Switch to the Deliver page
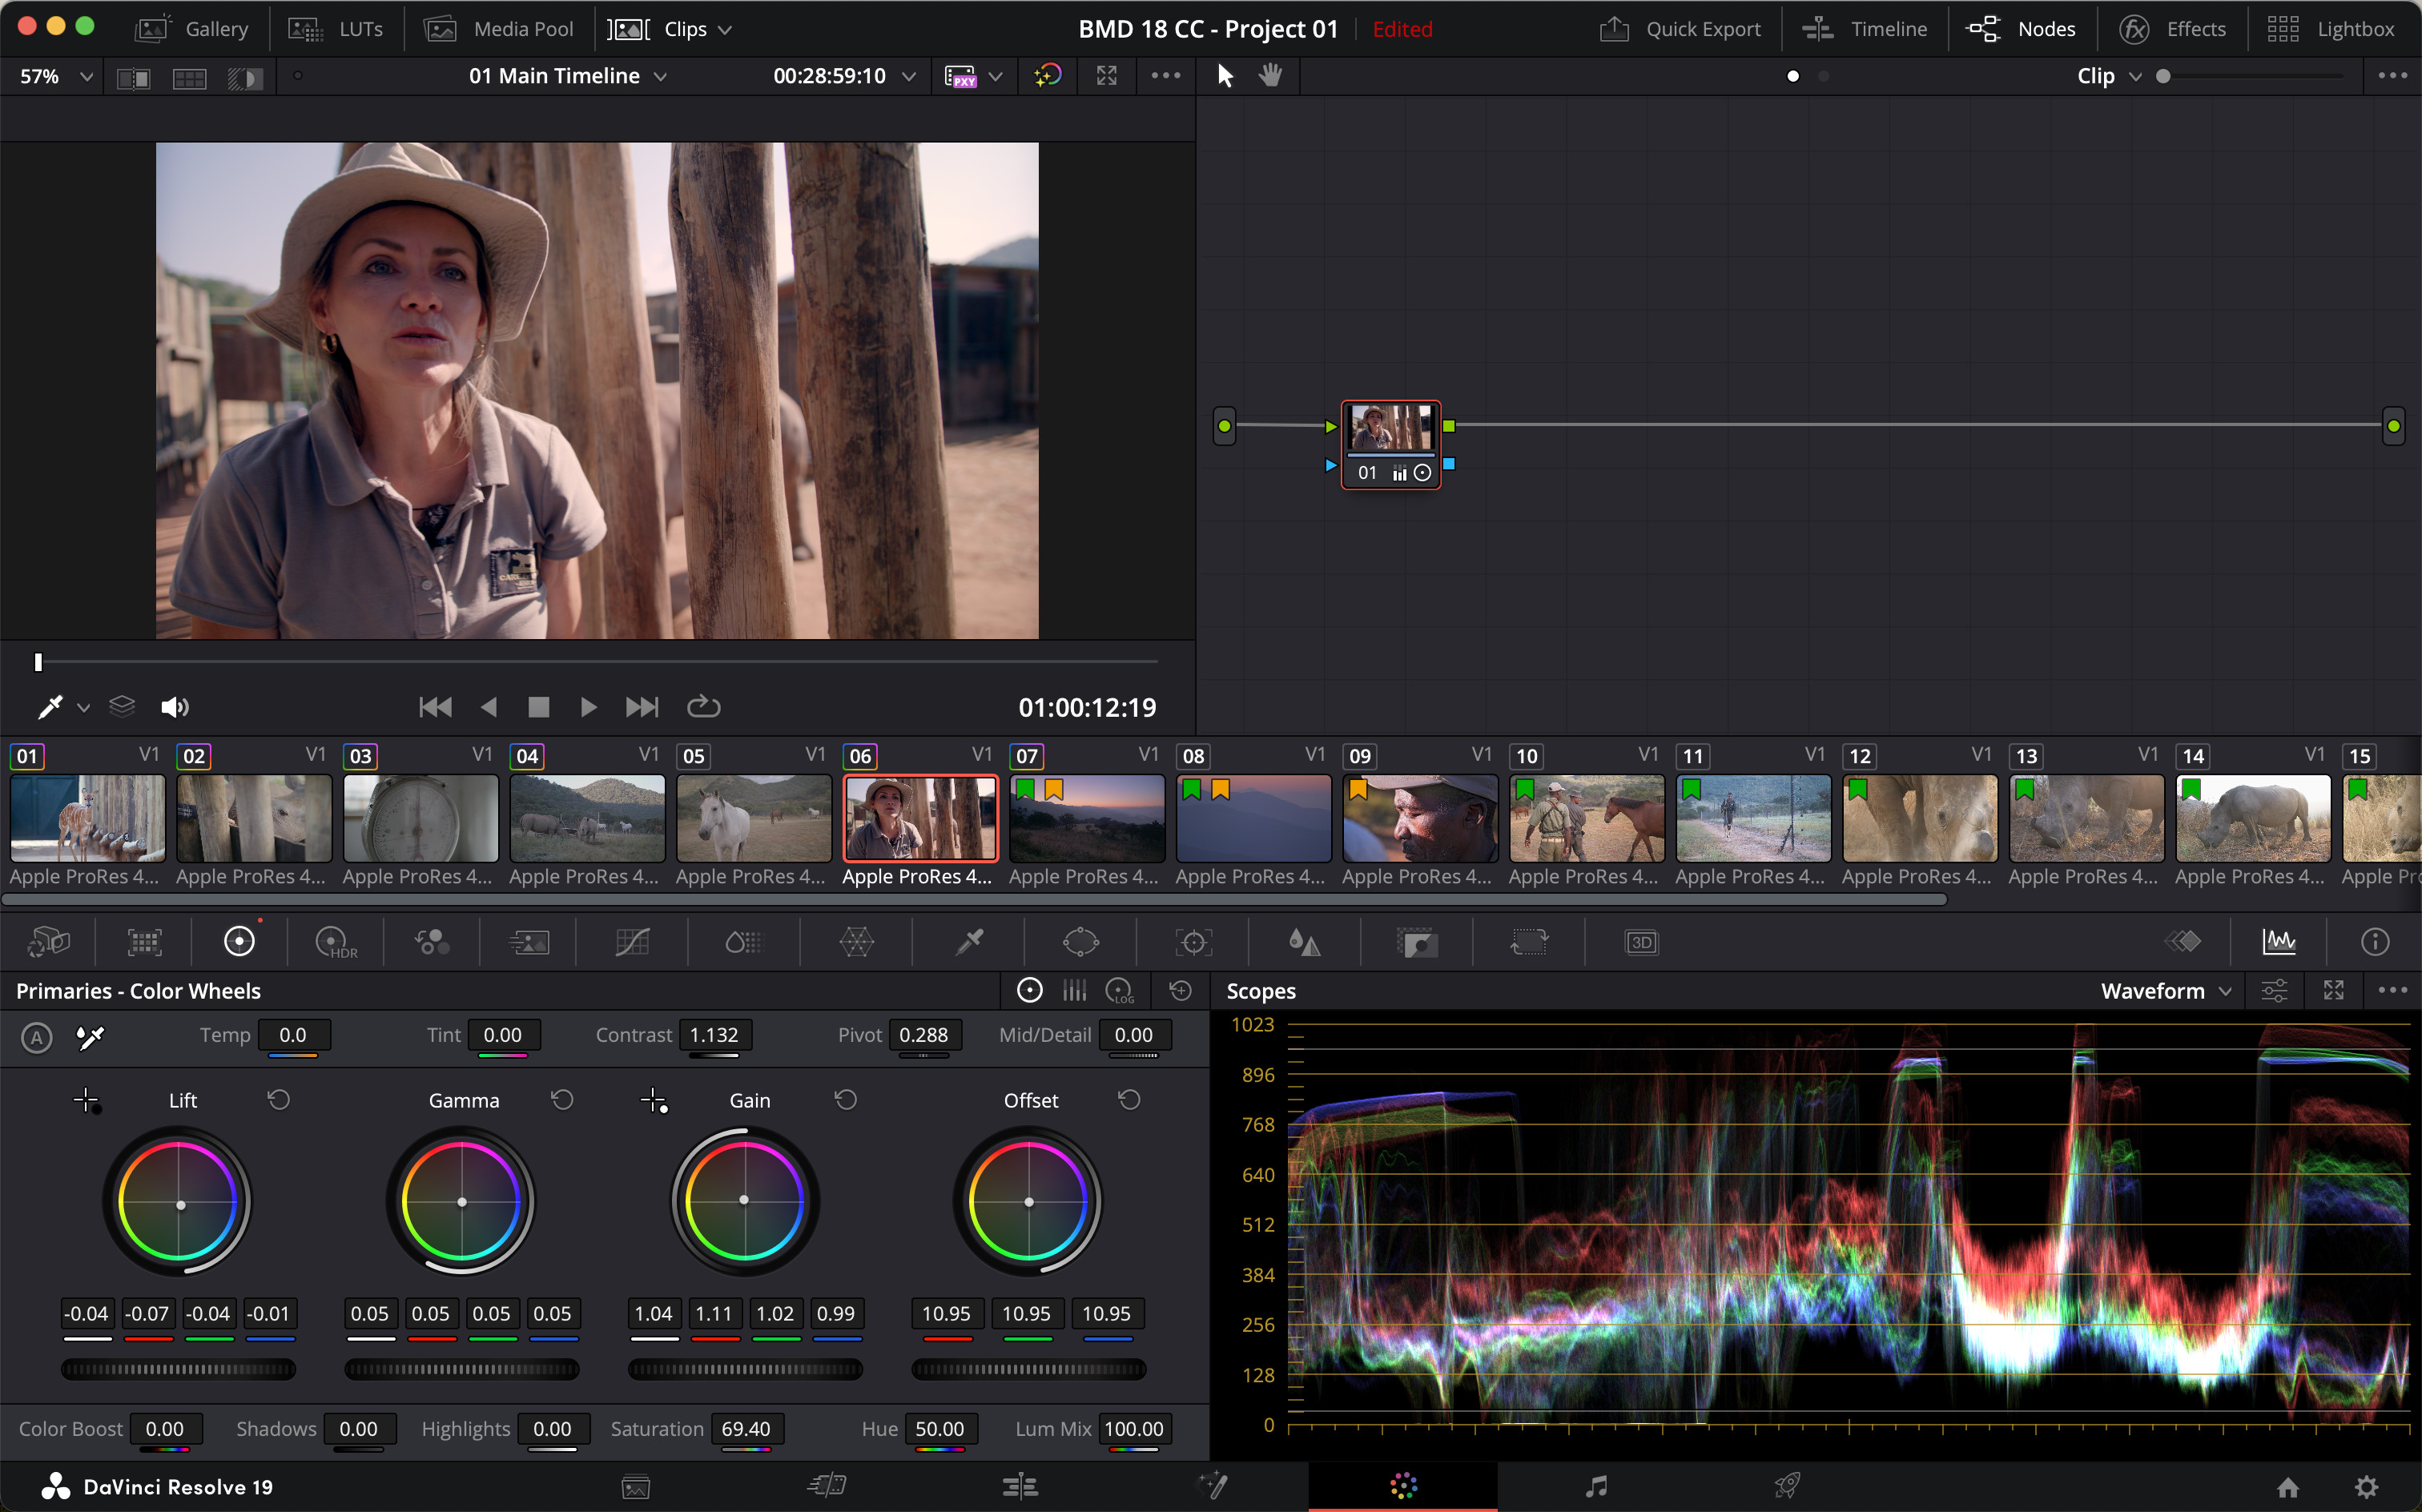 pyautogui.click(x=1787, y=1486)
